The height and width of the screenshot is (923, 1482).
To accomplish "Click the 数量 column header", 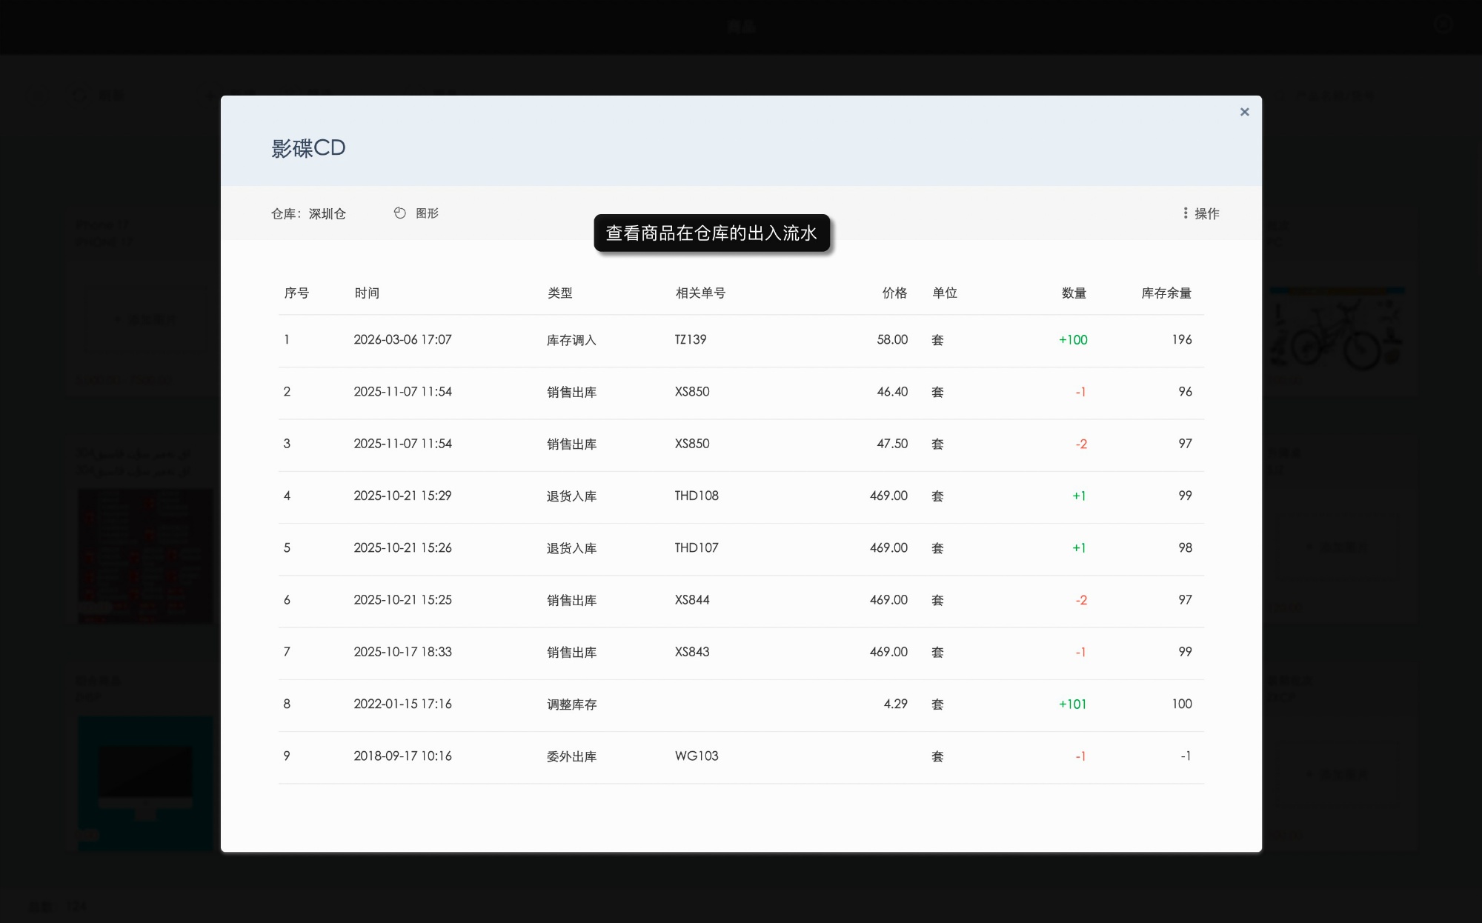I will [1073, 293].
